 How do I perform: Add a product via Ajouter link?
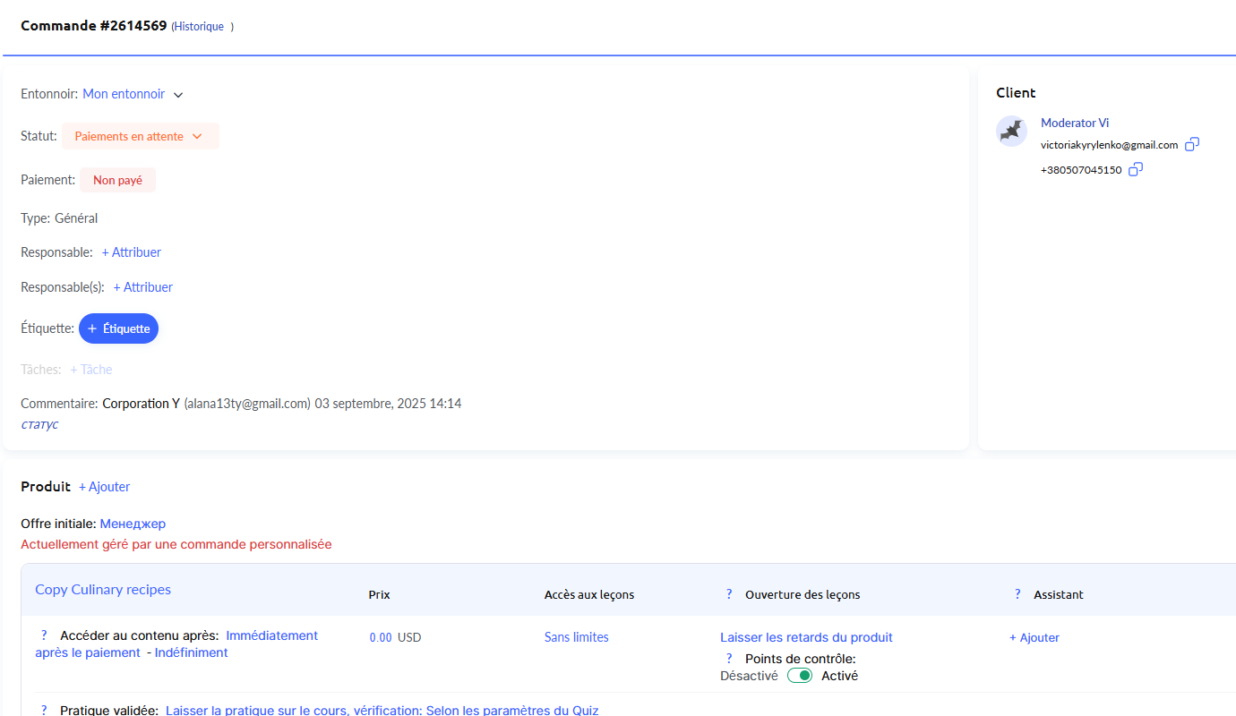pyautogui.click(x=104, y=487)
